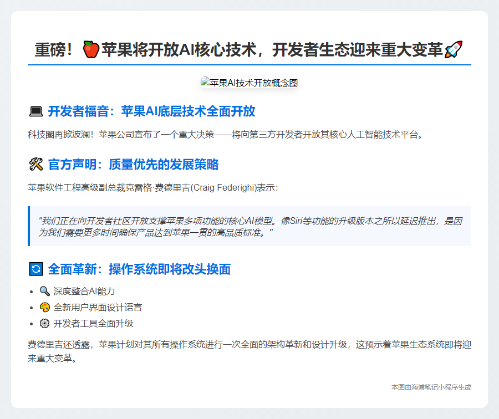The width and height of the screenshot is (499, 419).
Task: Click the laptop emoji beside 开发者福音 heading
Action: 36,111
